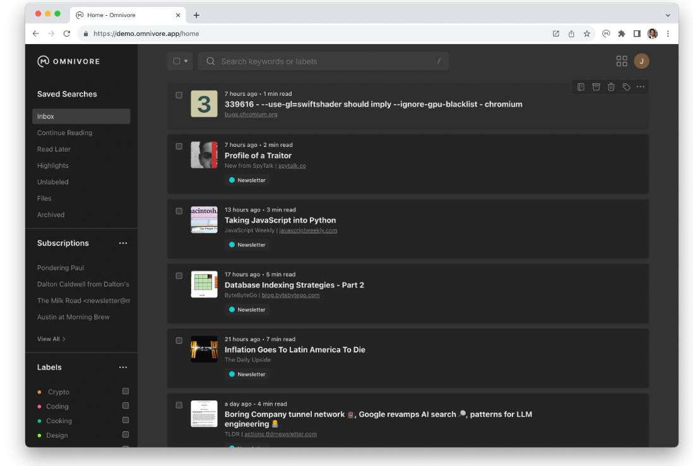Screen dimensions: 693x466
Task: Filter by Coding label checkbox
Action: [126, 405]
